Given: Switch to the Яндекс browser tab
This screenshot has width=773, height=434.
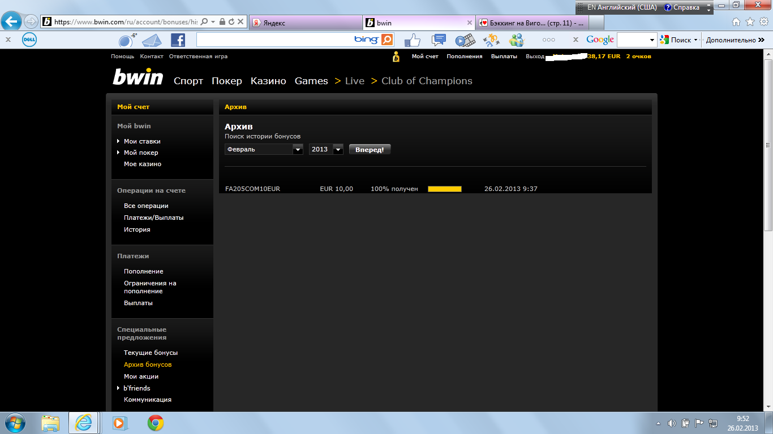Looking at the screenshot, I should (306, 23).
